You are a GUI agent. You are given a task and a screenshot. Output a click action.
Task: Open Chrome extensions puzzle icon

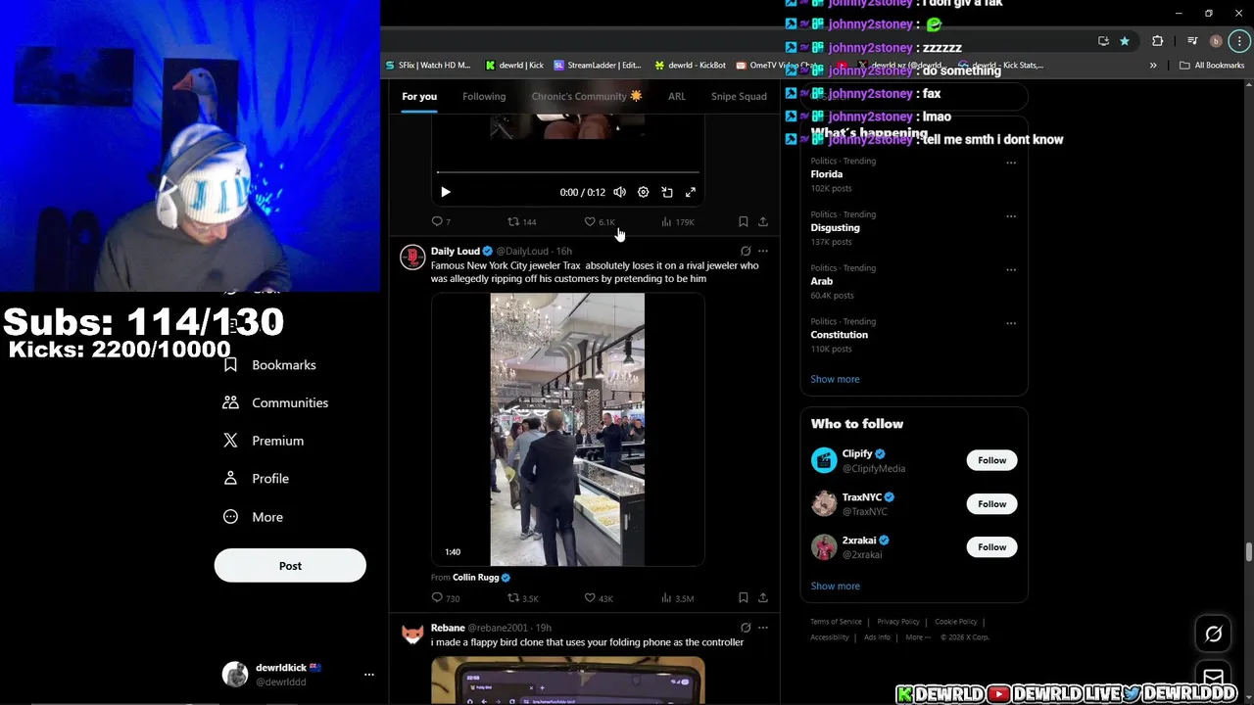click(1157, 41)
